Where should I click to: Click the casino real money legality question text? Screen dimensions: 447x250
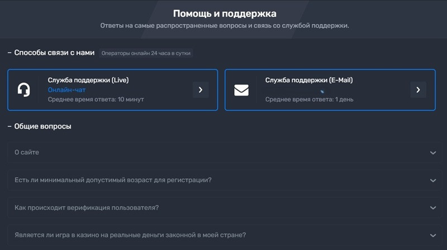click(130, 235)
